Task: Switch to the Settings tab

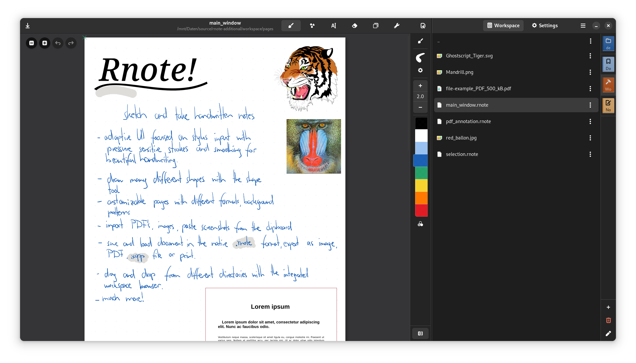Action: [545, 26]
